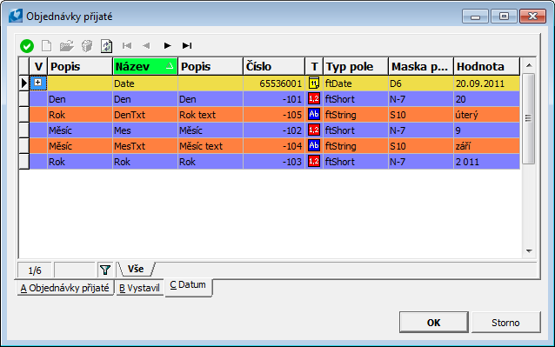Click the new blank document icon
Viewport: 555px width, 347px height.
pyautogui.click(x=46, y=45)
